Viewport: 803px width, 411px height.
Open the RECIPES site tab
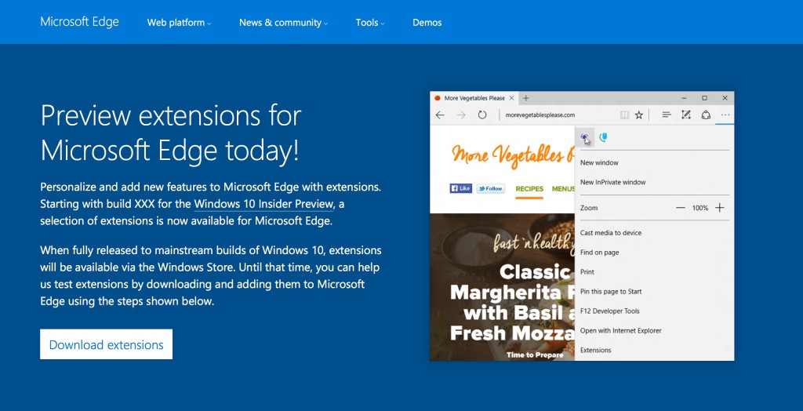(x=529, y=189)
